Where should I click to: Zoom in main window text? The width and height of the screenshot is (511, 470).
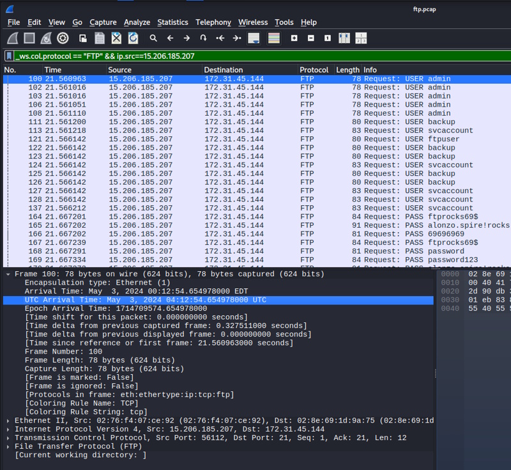click(x=294, y=38)
